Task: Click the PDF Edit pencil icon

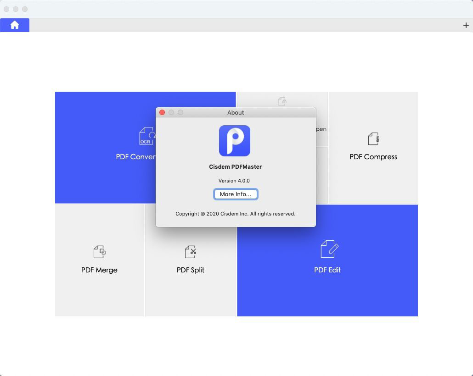Action: 329,249
